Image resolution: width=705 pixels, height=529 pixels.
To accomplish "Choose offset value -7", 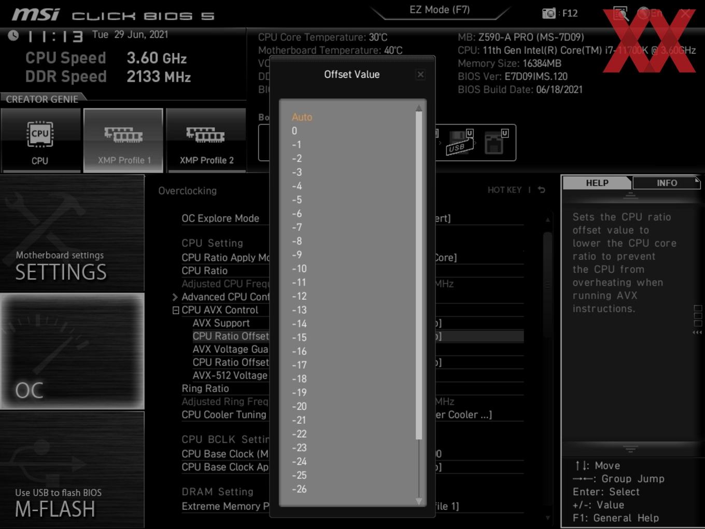I will [297, 227].
